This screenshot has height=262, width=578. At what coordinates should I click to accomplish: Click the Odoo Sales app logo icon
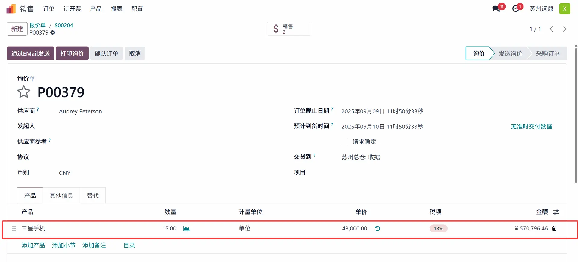(x=11, y=9)
